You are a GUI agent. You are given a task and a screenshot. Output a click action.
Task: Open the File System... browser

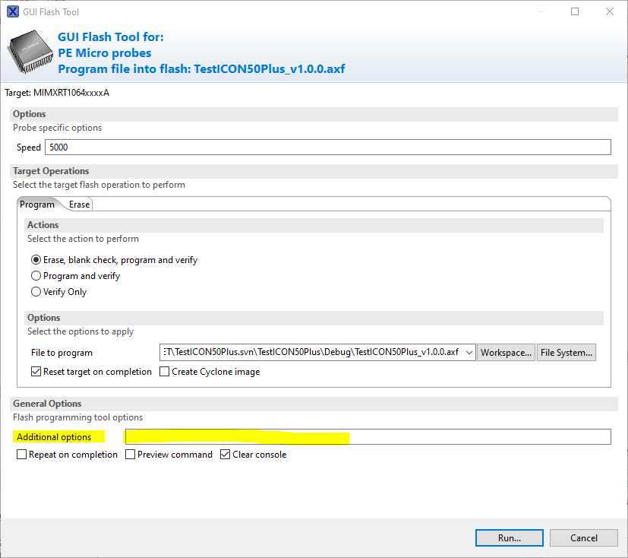(565, 352)
